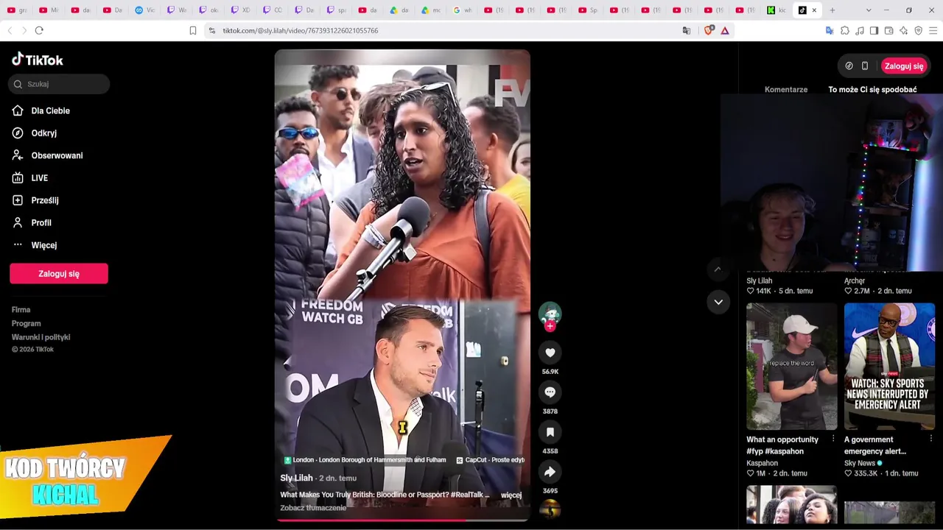The width and height of the screenshot is (943, 530).
Task: Follow the creator via avatar plus button
Action: click(x=550, y=326)
